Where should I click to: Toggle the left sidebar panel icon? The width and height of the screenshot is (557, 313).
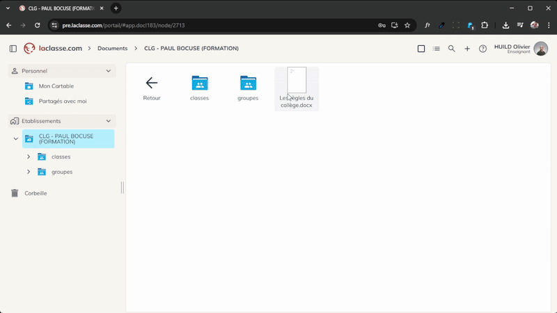[x=13, y=49]
